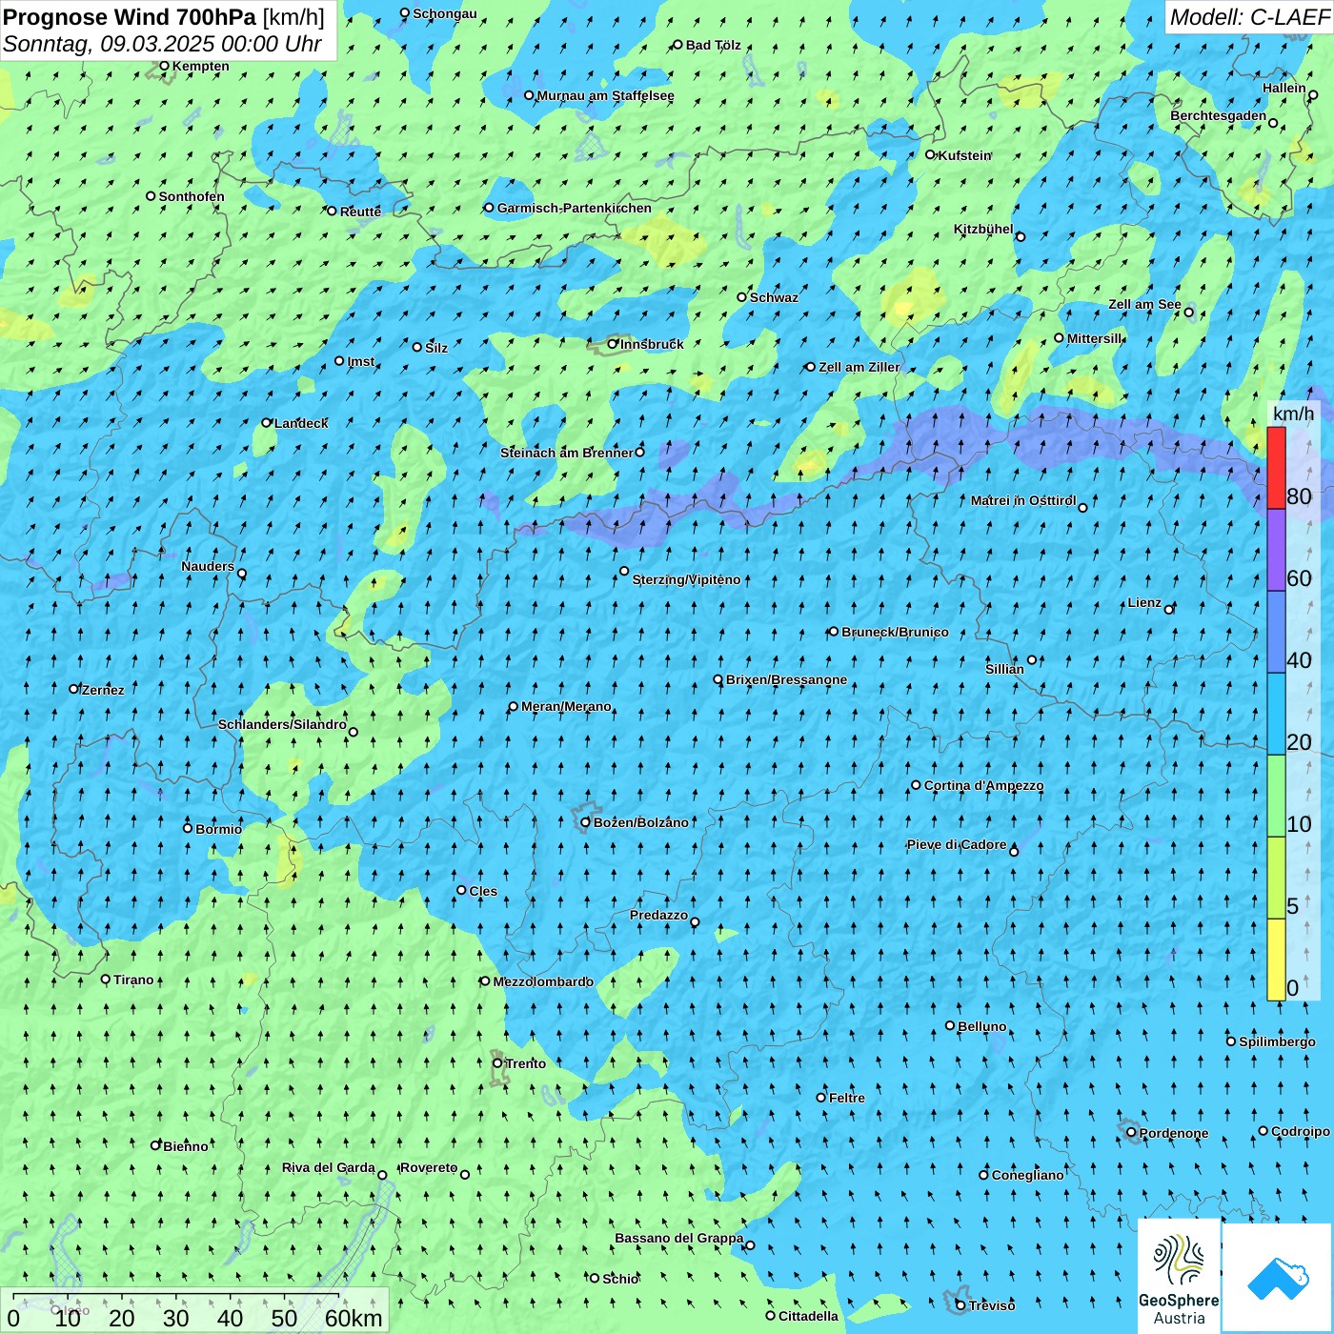Click the Brixen/Bressanone city label

[786, 679]
